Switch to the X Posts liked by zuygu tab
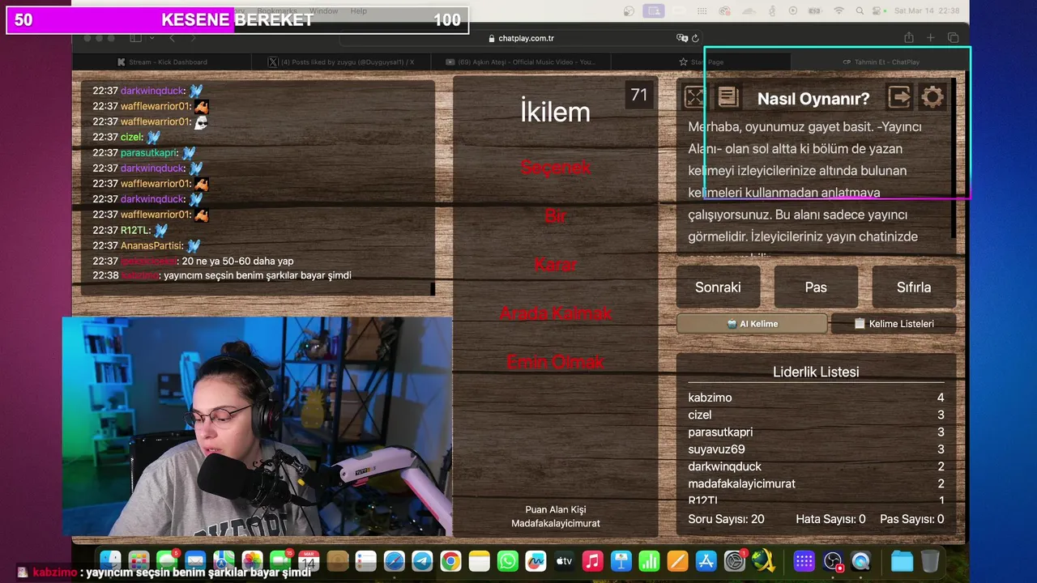This screenshot has height=583, width=1037. tap(341, 62)
